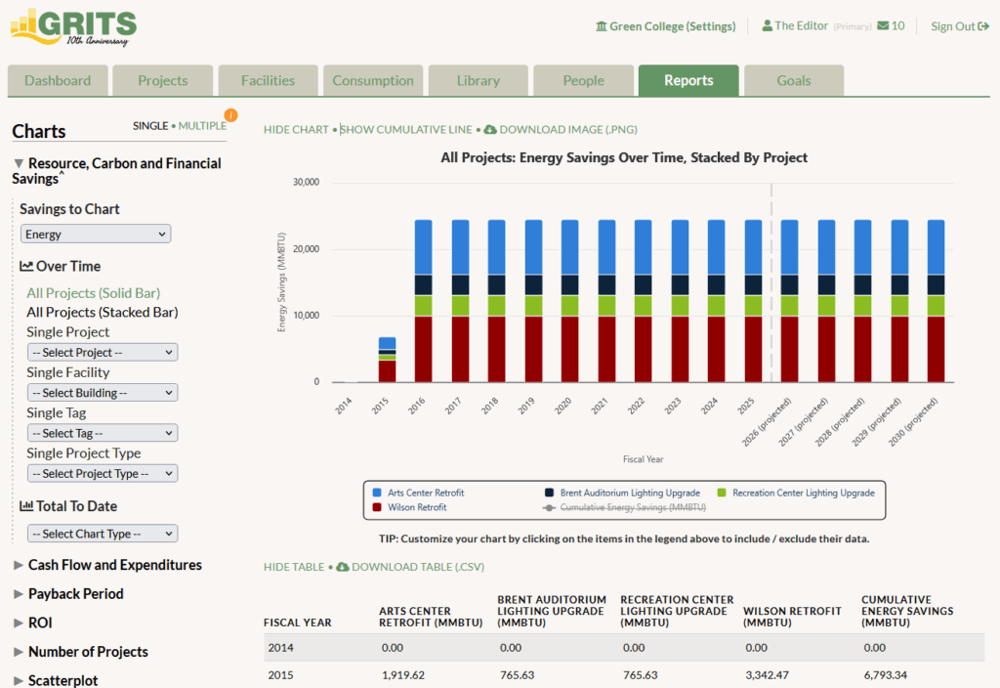
Task: Expand the Cash Flow and Expenditures section
Action: point(114,565)
